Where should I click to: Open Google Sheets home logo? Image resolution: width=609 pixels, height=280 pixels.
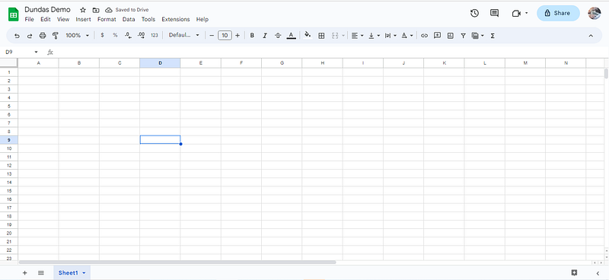(13, 14)
